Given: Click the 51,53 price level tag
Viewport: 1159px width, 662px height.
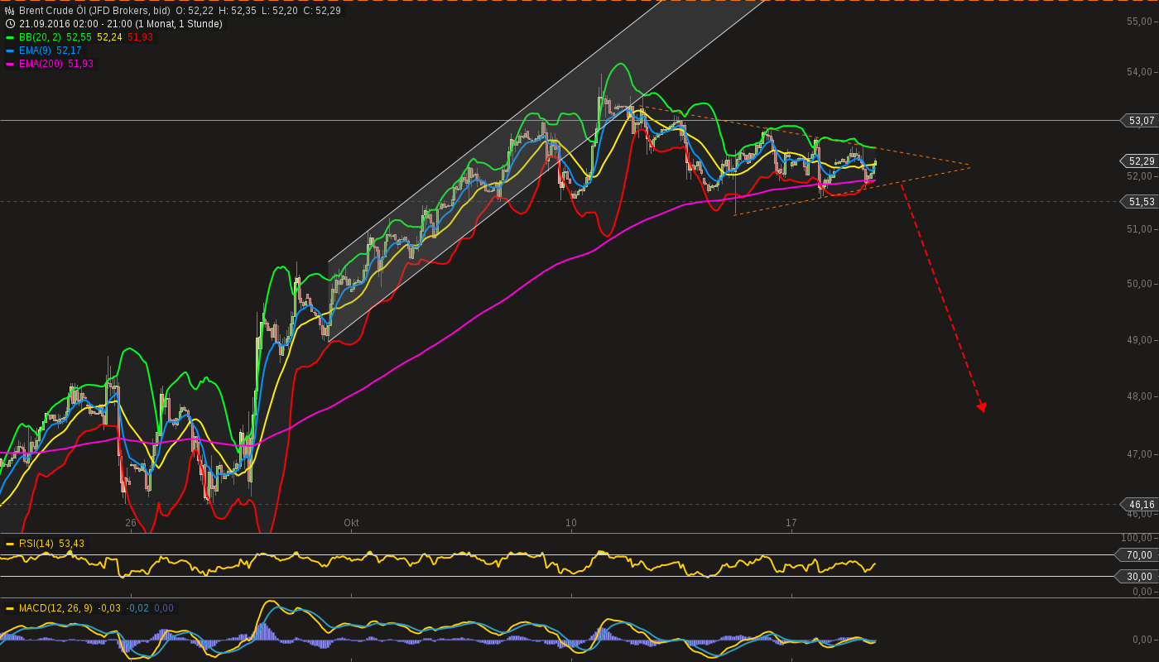Looking at the screenshot, I should pyautogui.click(x=1139, y=201).
